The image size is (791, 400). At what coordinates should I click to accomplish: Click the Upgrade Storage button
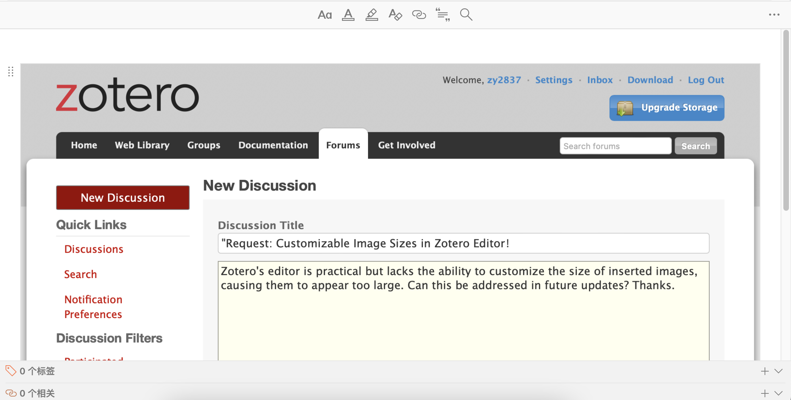[x=667, y=108]
